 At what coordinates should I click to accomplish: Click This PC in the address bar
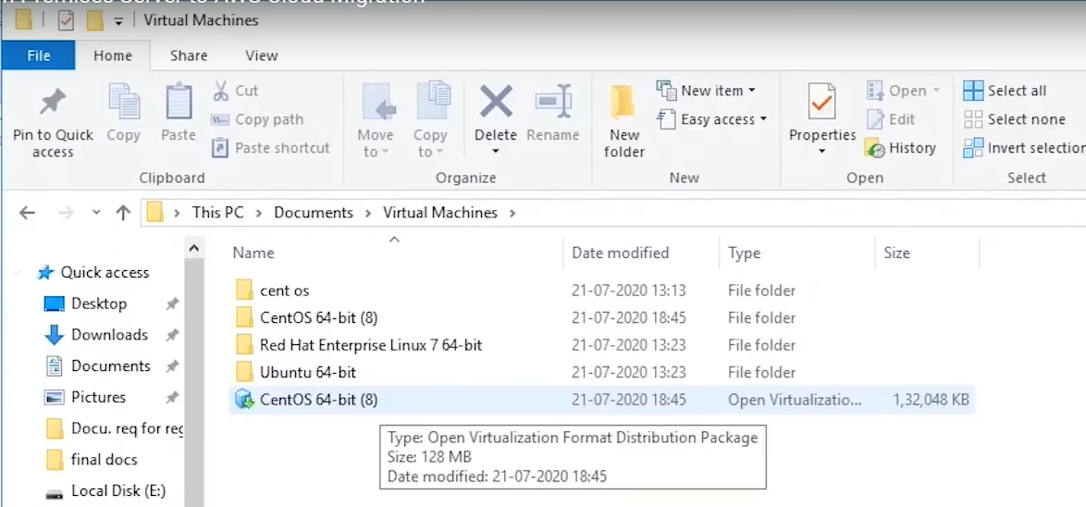218,213
